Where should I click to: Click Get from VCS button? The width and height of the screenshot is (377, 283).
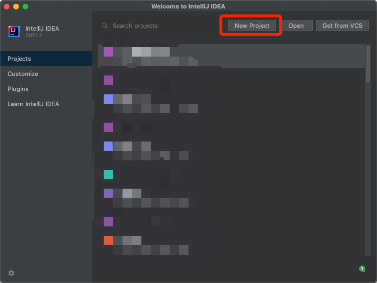(x=342, y=25)
